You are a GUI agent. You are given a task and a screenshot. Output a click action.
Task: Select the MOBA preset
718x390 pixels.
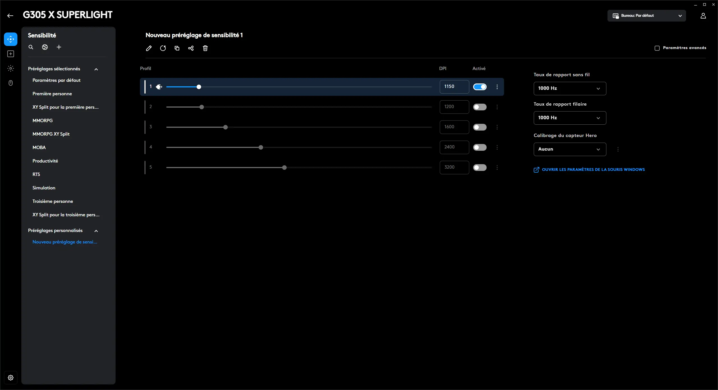click(39, 148)
